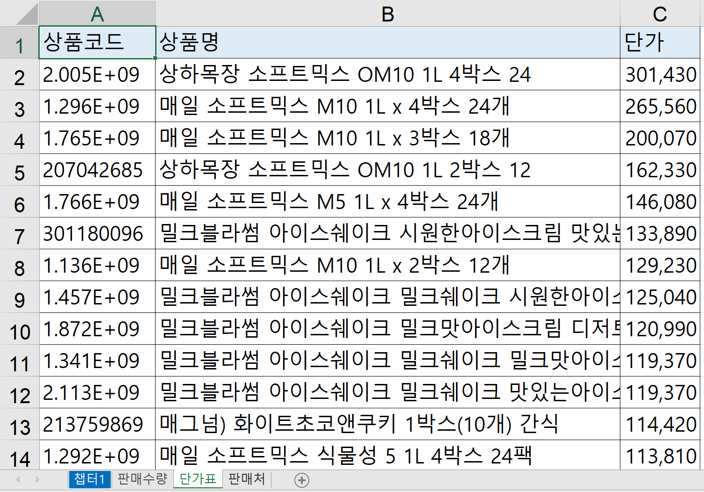Select column C header
The width and height of the screenshot is (704, 492).
point(660,14)
